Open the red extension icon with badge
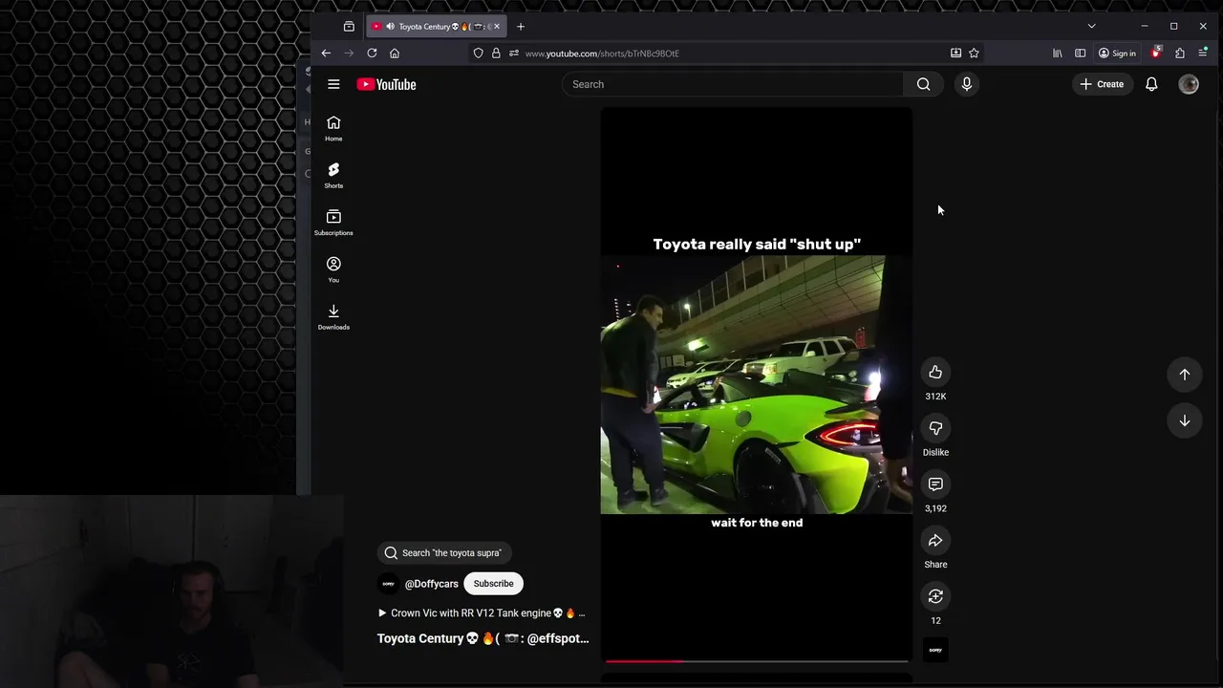The height and width of the screenshot is (688, 1223). click(1156, 54)
